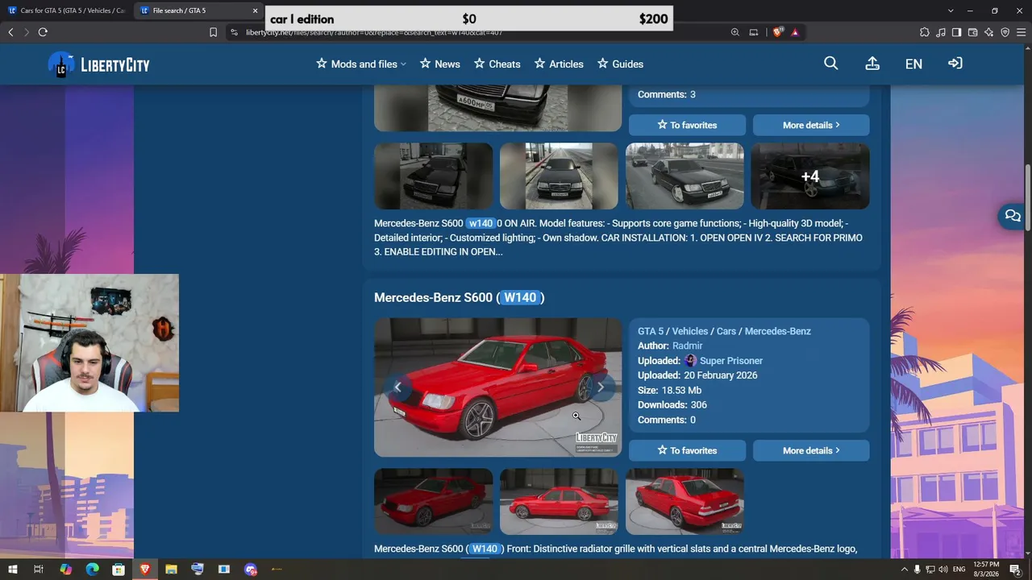The image size is (1032, 580).
Task: Open the red Mercedes front-quarter thumbnail
Action: tap(433, 502)
